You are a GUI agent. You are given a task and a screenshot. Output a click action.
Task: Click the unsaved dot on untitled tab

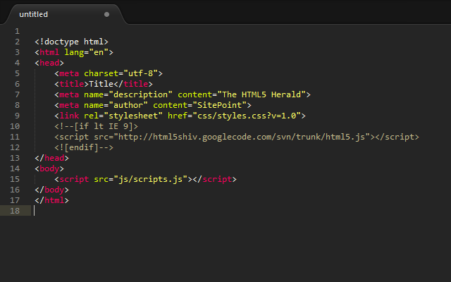click(106, 14)
